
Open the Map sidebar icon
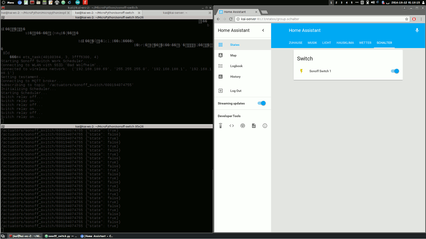pos(220,55)
